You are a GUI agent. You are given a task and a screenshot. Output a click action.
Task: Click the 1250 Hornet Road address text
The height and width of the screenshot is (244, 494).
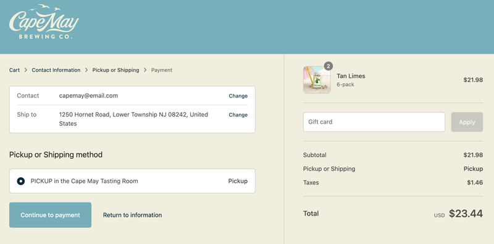click(133, 119)
